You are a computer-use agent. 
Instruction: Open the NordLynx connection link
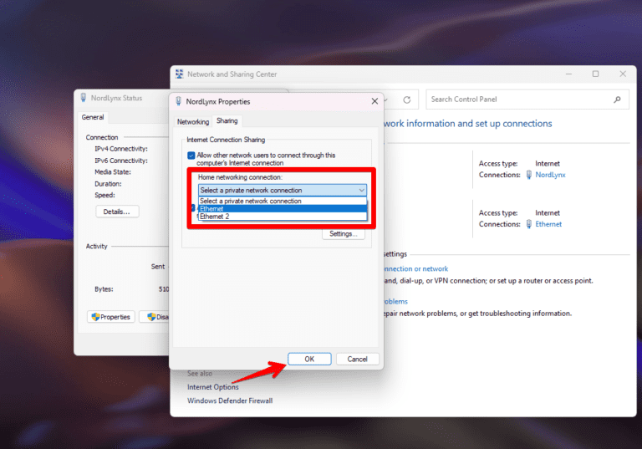pyautogui.click(x=550, y=175)
